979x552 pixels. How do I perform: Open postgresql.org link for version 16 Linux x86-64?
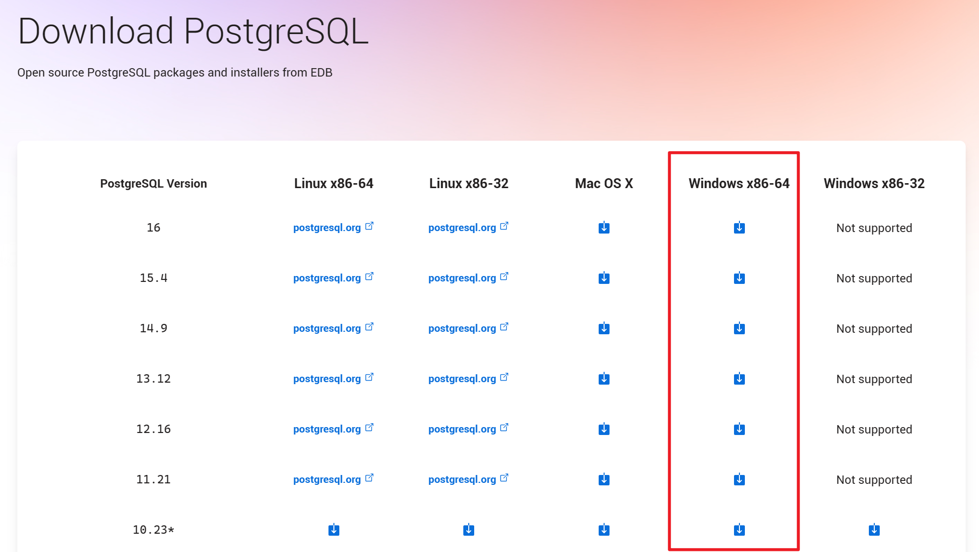(327, 228)
